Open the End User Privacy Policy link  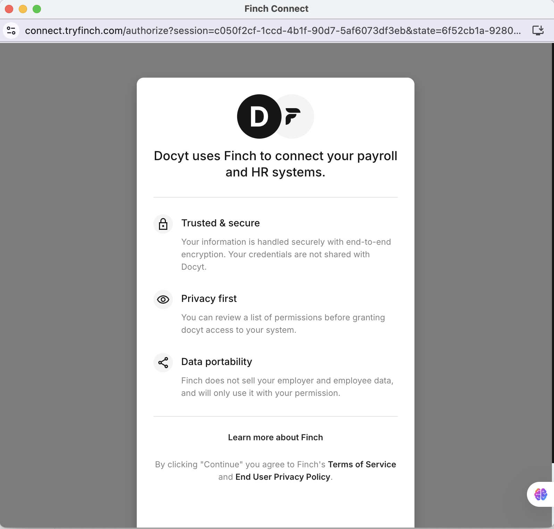click(283, 477)
